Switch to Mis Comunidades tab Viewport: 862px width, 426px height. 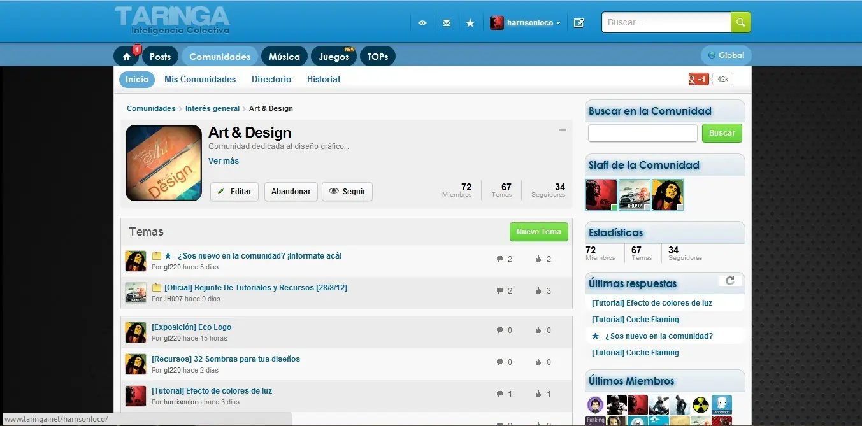point(200,80)
